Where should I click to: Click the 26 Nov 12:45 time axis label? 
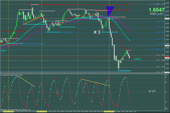click(133, 111)
